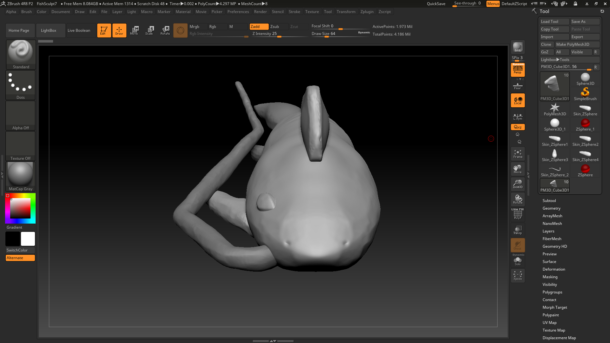Expand the Layers section

click(x=548, y=231)
